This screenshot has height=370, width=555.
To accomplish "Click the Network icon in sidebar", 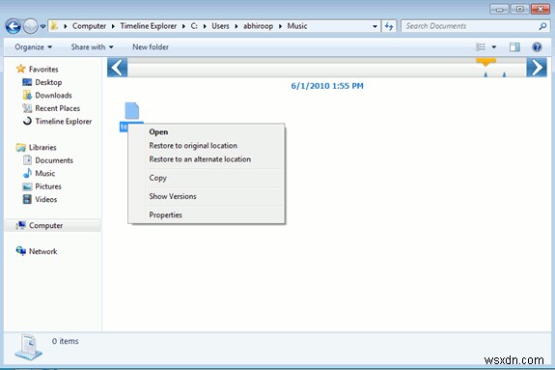I will coord(21,251).
